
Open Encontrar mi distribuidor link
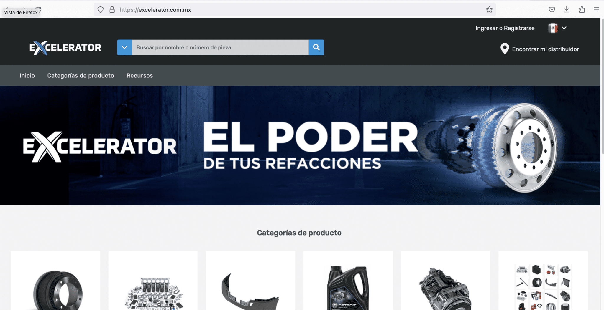point(545,49)
